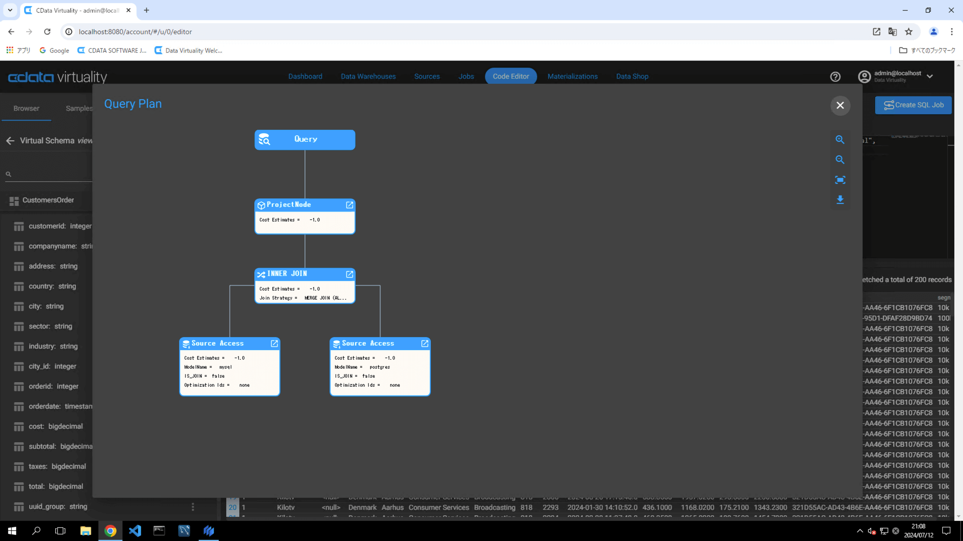This screenshot has width=963, height=541.
Task: Zoom in on the query plan
Action: point(840,140)
